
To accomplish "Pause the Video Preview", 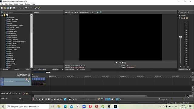I will point(120,63).
